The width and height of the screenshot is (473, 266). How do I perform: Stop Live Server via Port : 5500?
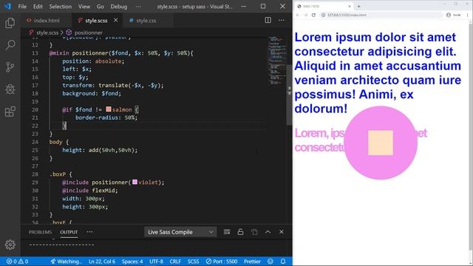tap(222, 262)
